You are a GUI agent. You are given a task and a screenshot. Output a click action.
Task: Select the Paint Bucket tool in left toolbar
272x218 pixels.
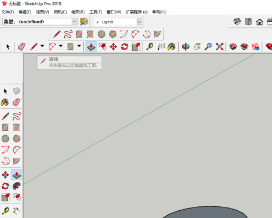pyautogui.click(x=5, y=102)
